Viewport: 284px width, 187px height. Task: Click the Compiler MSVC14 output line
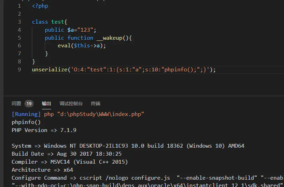pyautogui.click(x=70, y=162)
